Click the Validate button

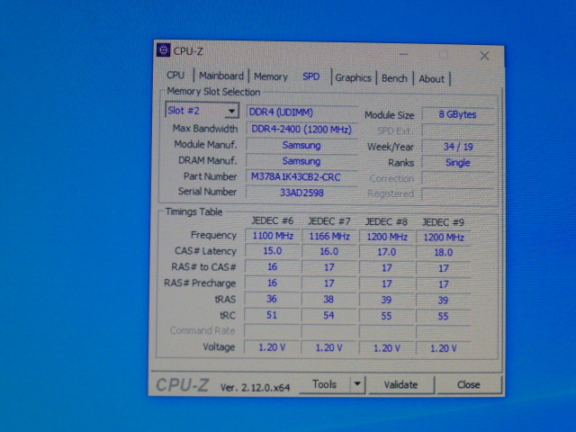(400, 385)
